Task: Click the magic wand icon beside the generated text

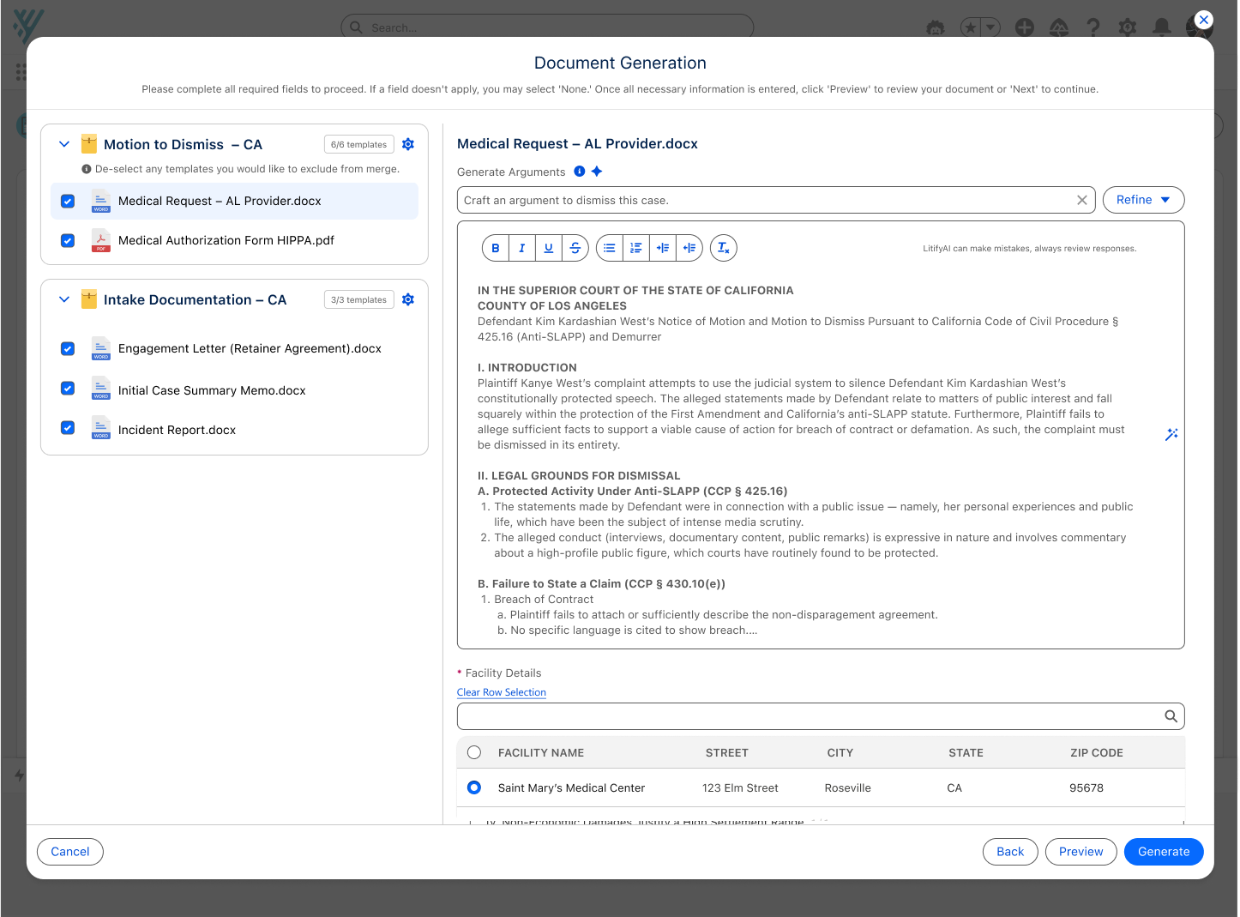Action: (1171, 434)
